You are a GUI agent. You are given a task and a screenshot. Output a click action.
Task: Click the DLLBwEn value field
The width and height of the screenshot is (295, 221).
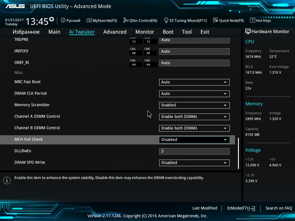point(194,151)
